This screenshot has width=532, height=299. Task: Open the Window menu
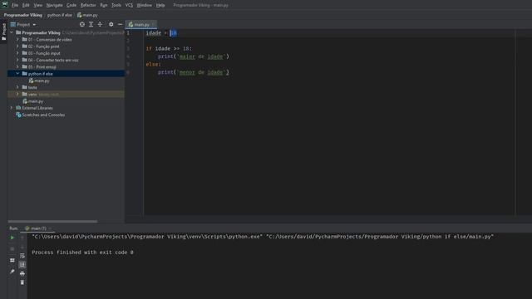click(144, 5)
